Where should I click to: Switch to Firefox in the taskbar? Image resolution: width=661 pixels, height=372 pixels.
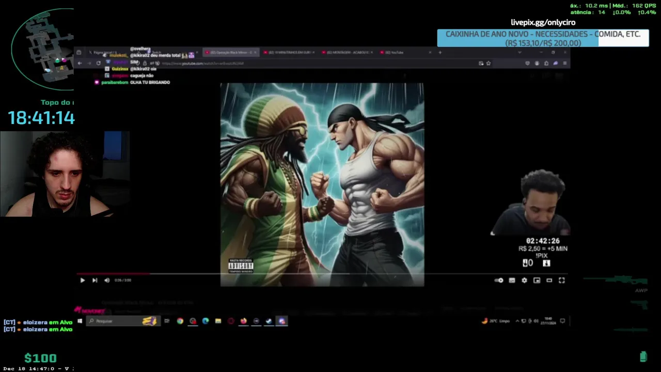coord(244,321)
